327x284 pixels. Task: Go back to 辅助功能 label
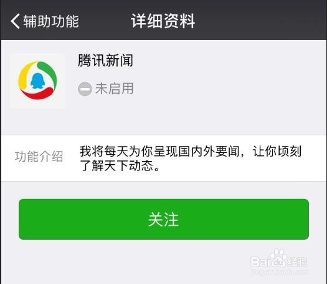pos(51,21)
